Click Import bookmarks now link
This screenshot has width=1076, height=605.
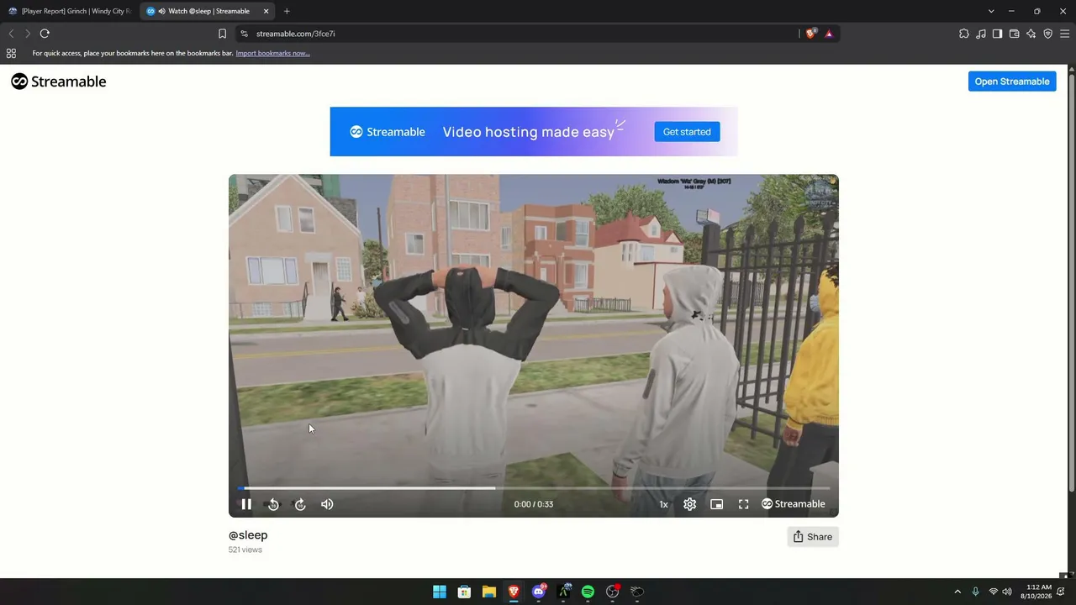[272, 53]
